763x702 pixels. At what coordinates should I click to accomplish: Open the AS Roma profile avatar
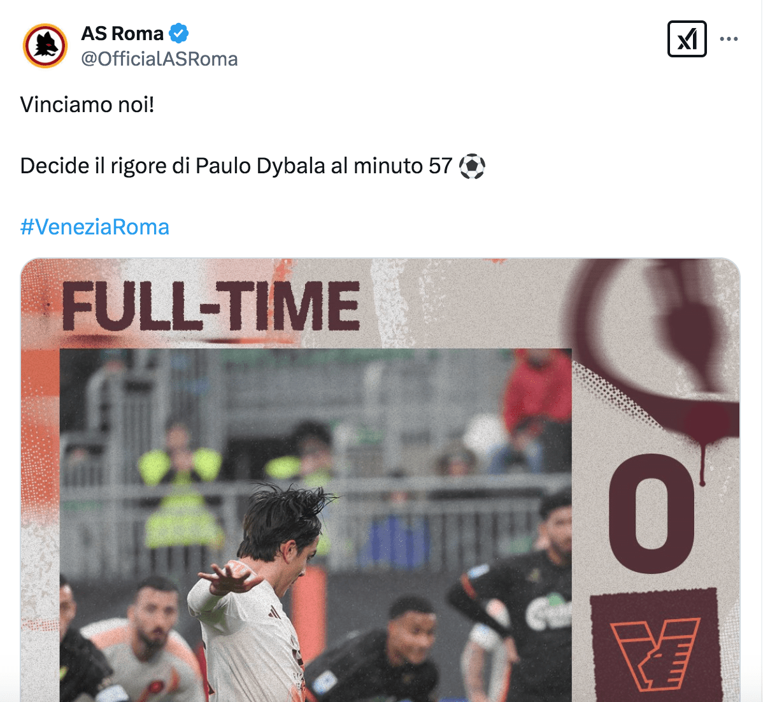[45, 46]
